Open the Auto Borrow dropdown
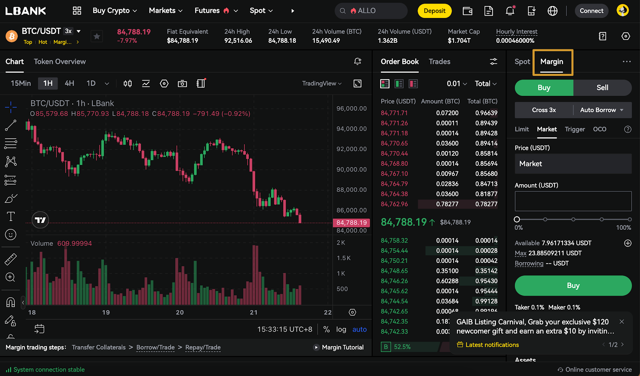Image resolution: width=640 pixels, height=376 pixels. (602, 110)
